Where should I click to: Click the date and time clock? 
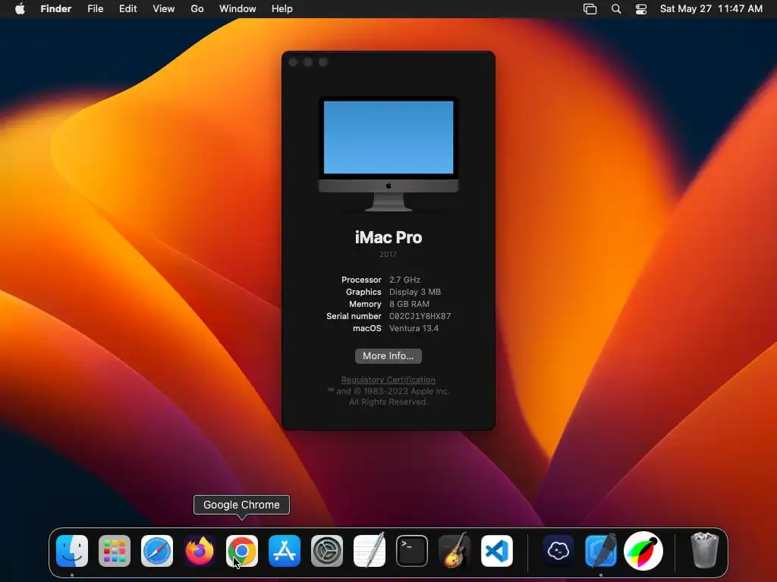[711, 9]
